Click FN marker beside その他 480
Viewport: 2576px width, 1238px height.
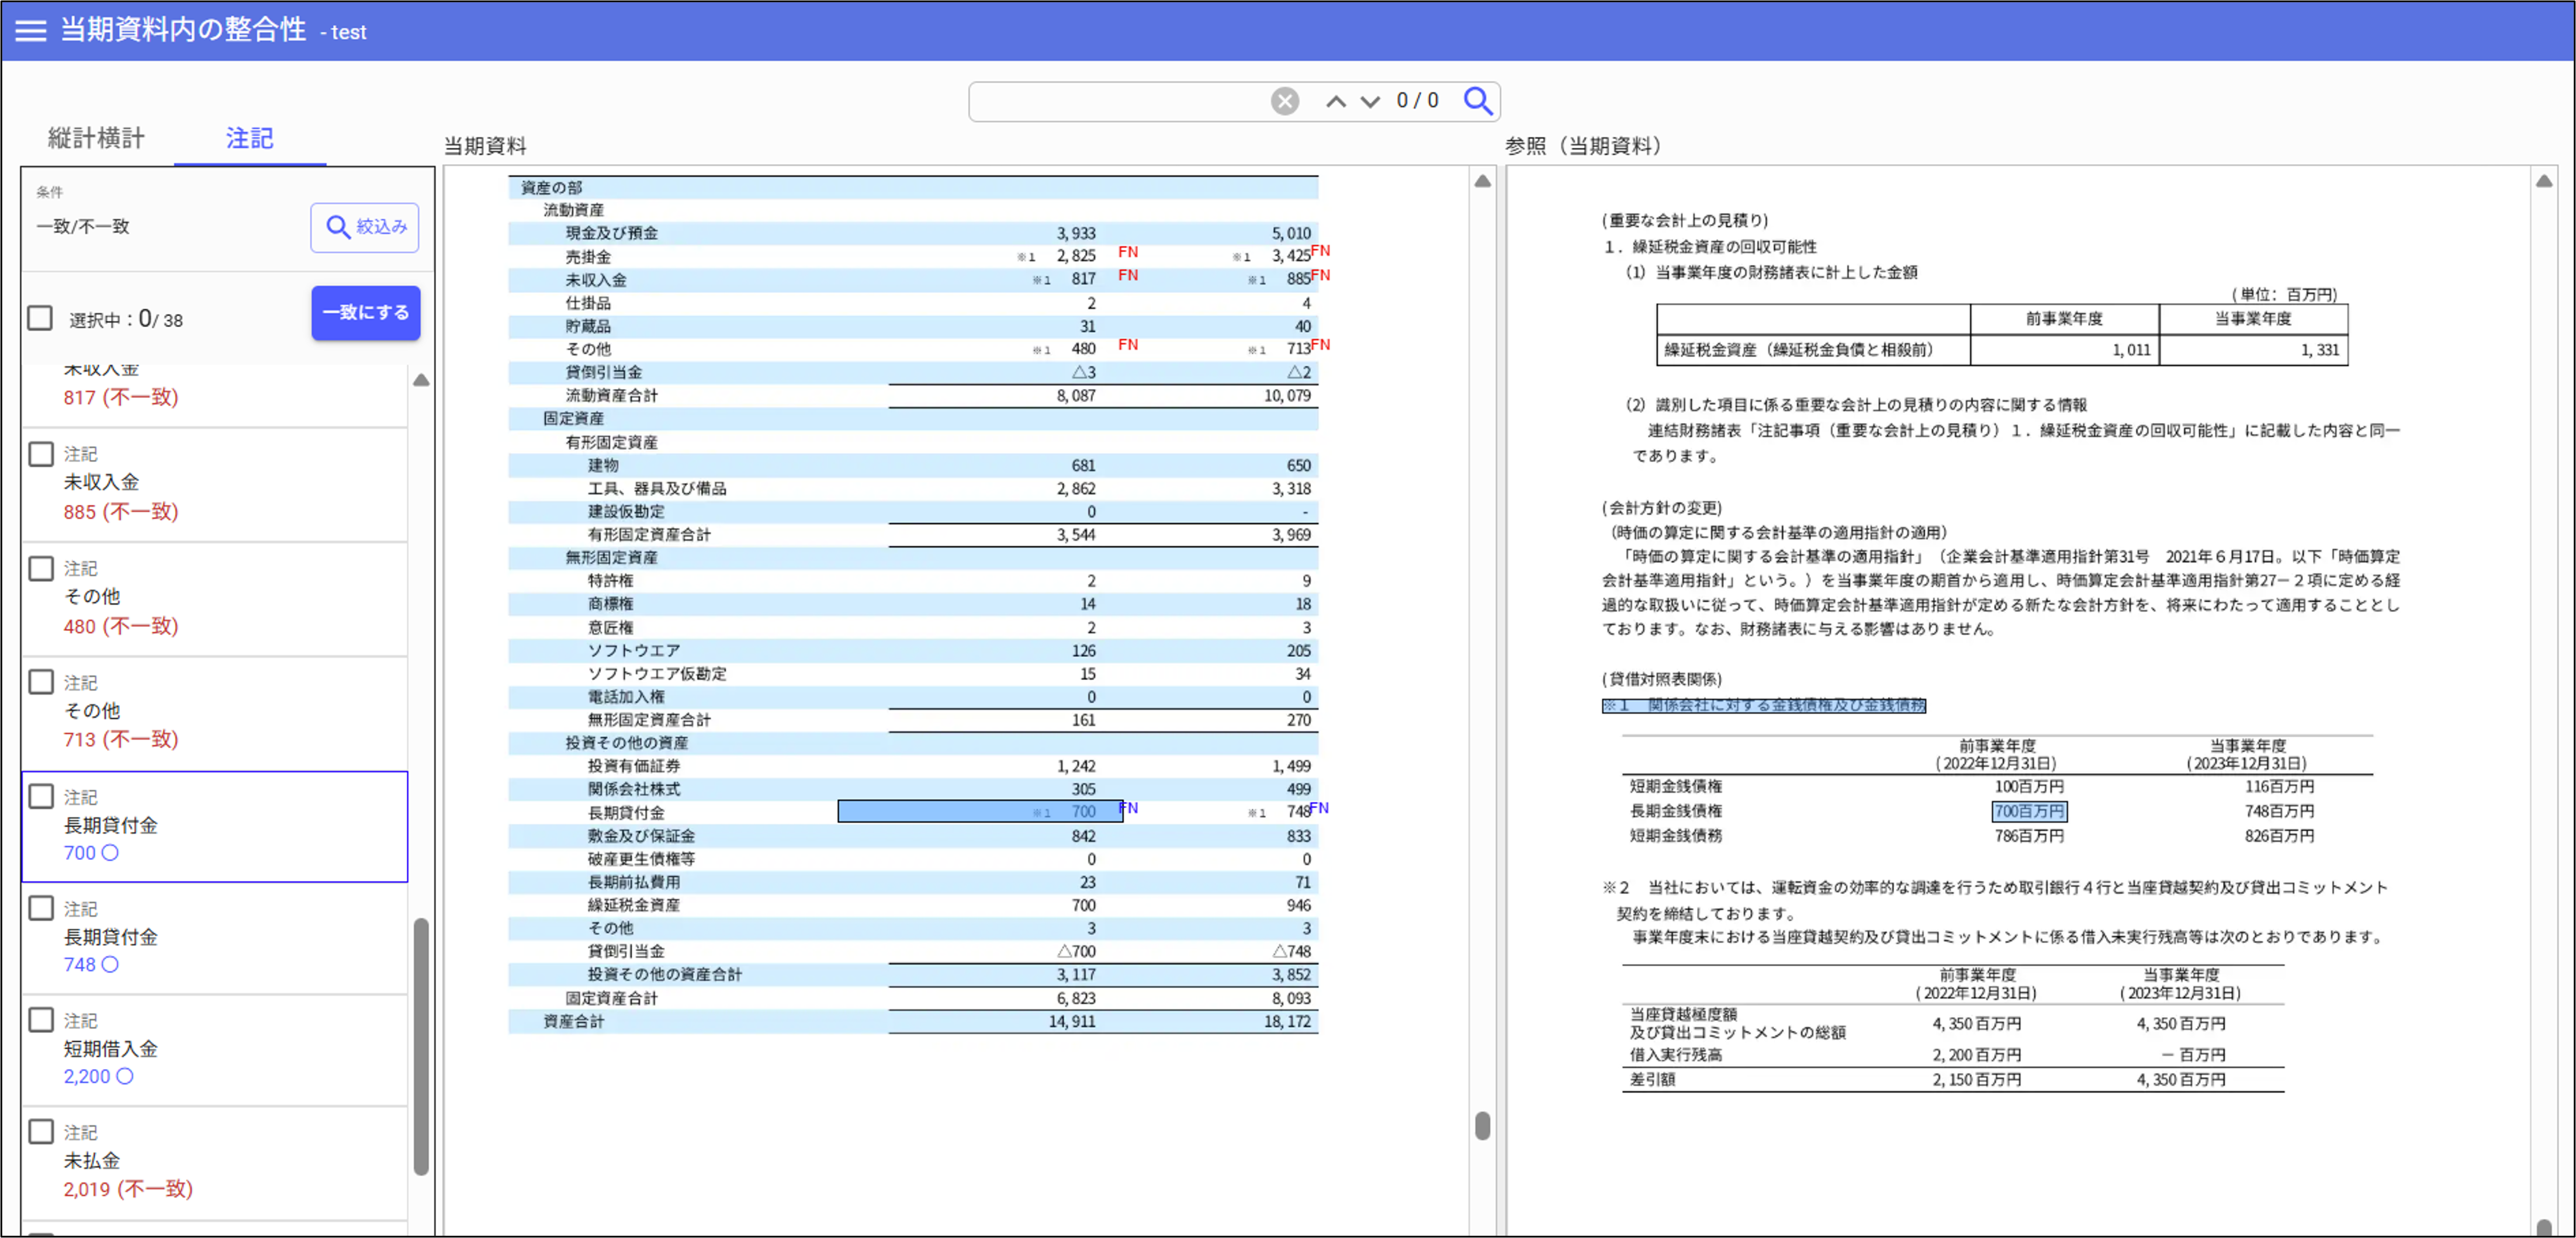coord(1127,345)
